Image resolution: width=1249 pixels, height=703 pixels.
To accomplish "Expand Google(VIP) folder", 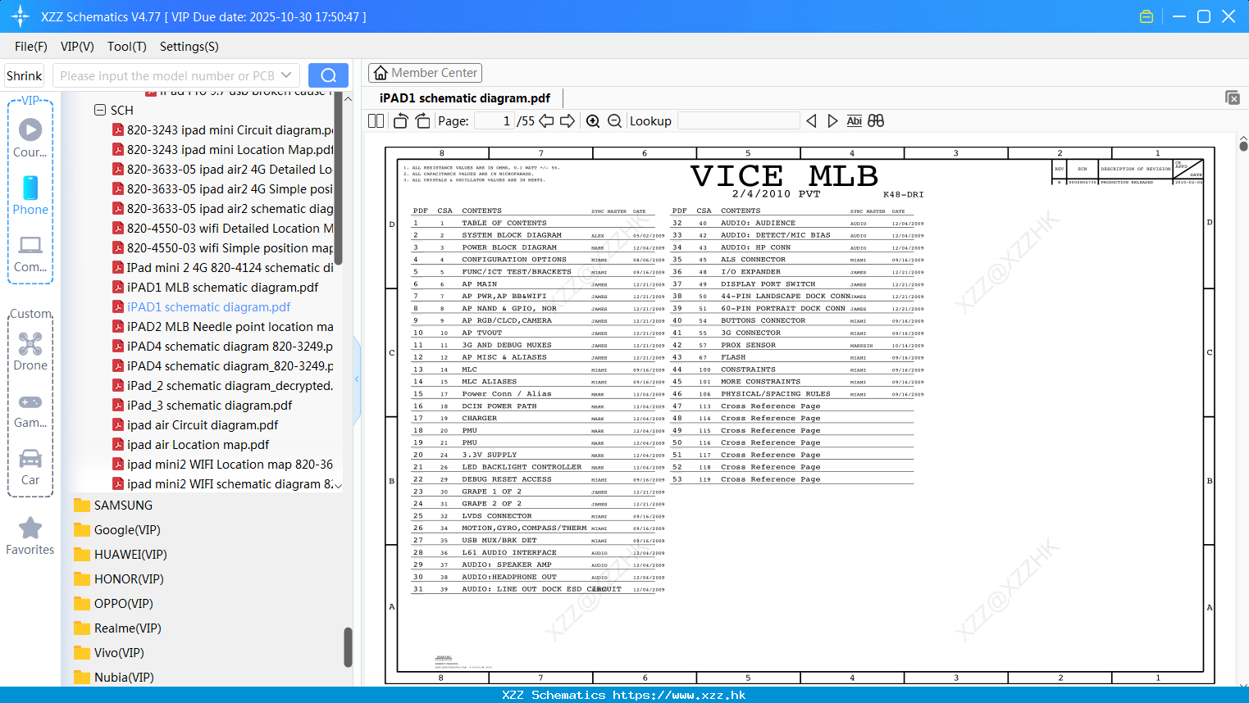I will [118, 530].
